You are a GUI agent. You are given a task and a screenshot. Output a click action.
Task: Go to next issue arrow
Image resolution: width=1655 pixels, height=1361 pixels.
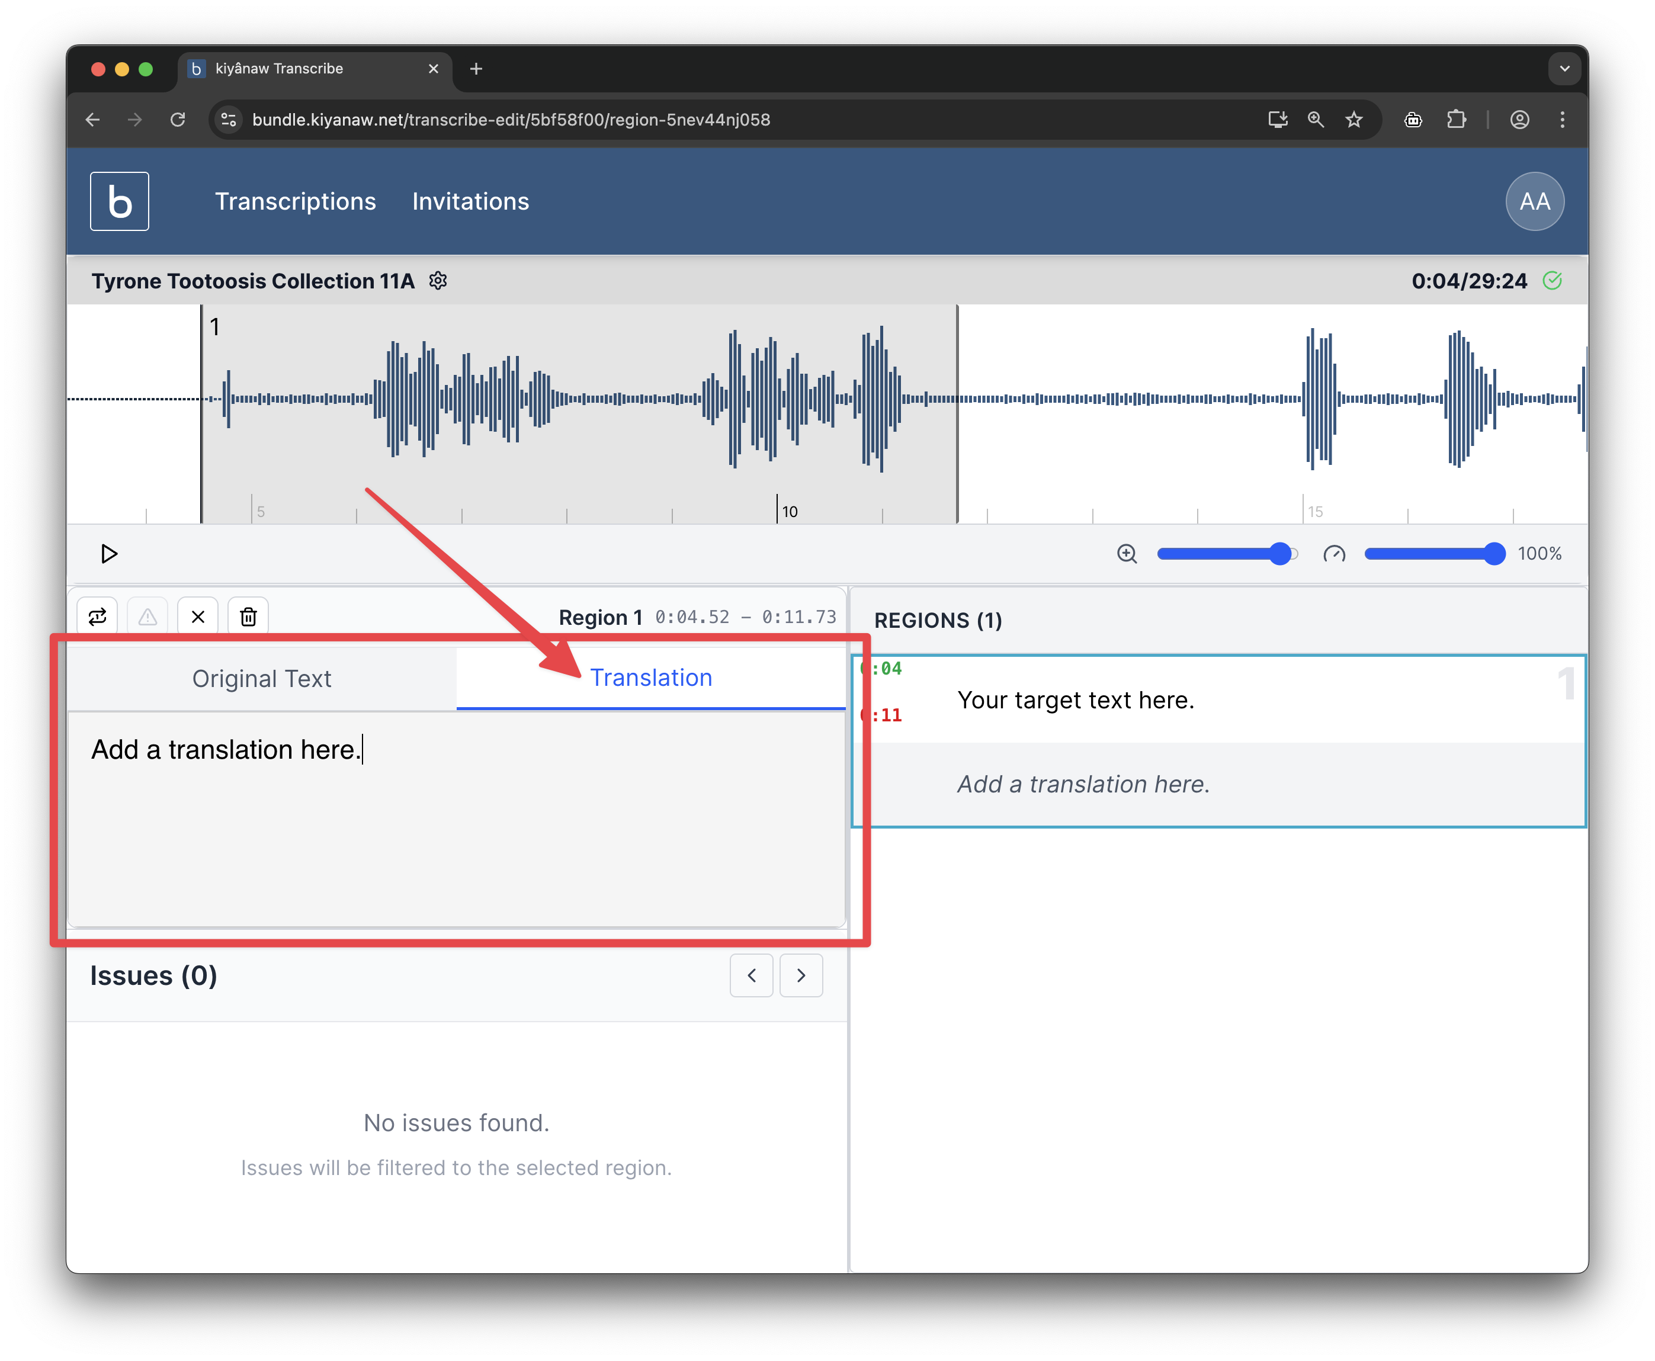tap(801, 975)
